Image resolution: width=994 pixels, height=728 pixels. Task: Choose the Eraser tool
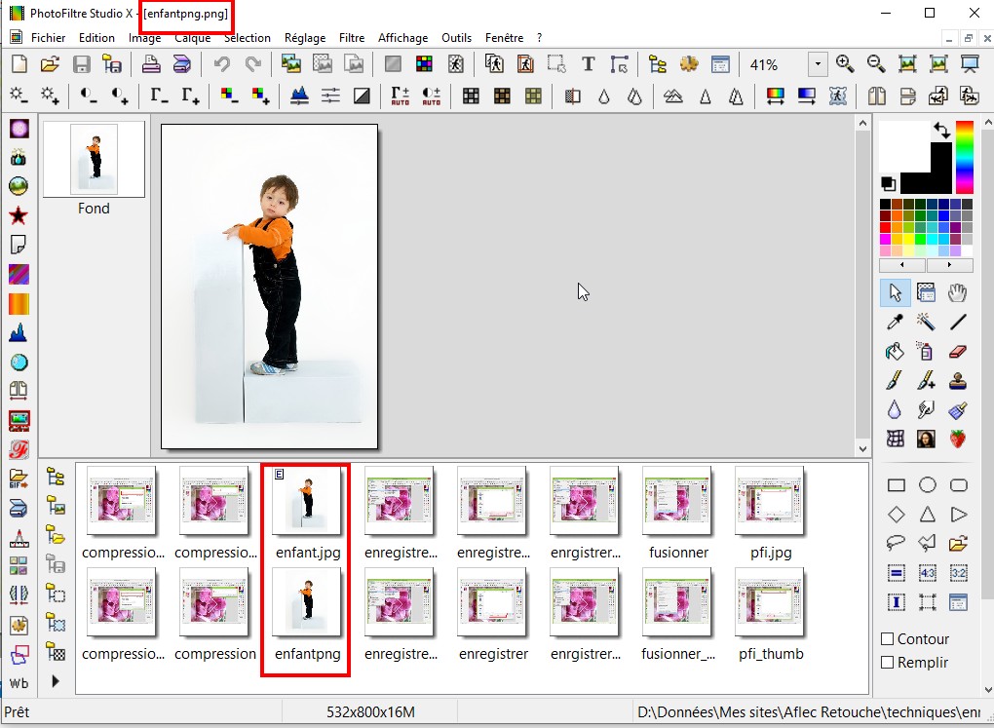click(x=958, y=351)
